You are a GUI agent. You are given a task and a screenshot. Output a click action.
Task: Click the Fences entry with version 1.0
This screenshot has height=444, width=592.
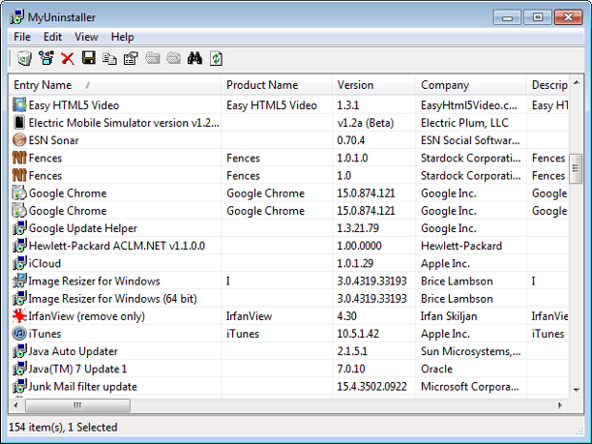[45, 175]
